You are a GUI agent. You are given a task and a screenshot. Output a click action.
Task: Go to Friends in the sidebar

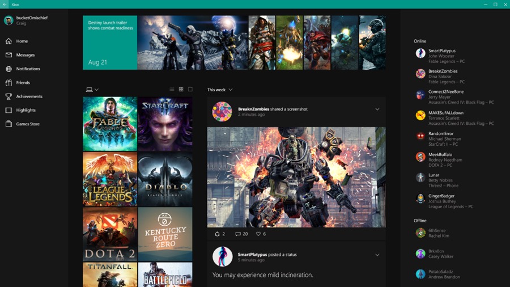tap(23, 83)
